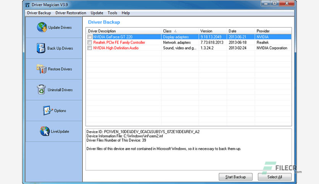Click the Driver Magician title bar icon
Screen dimensions: 319x184
[x=27, y=5]
